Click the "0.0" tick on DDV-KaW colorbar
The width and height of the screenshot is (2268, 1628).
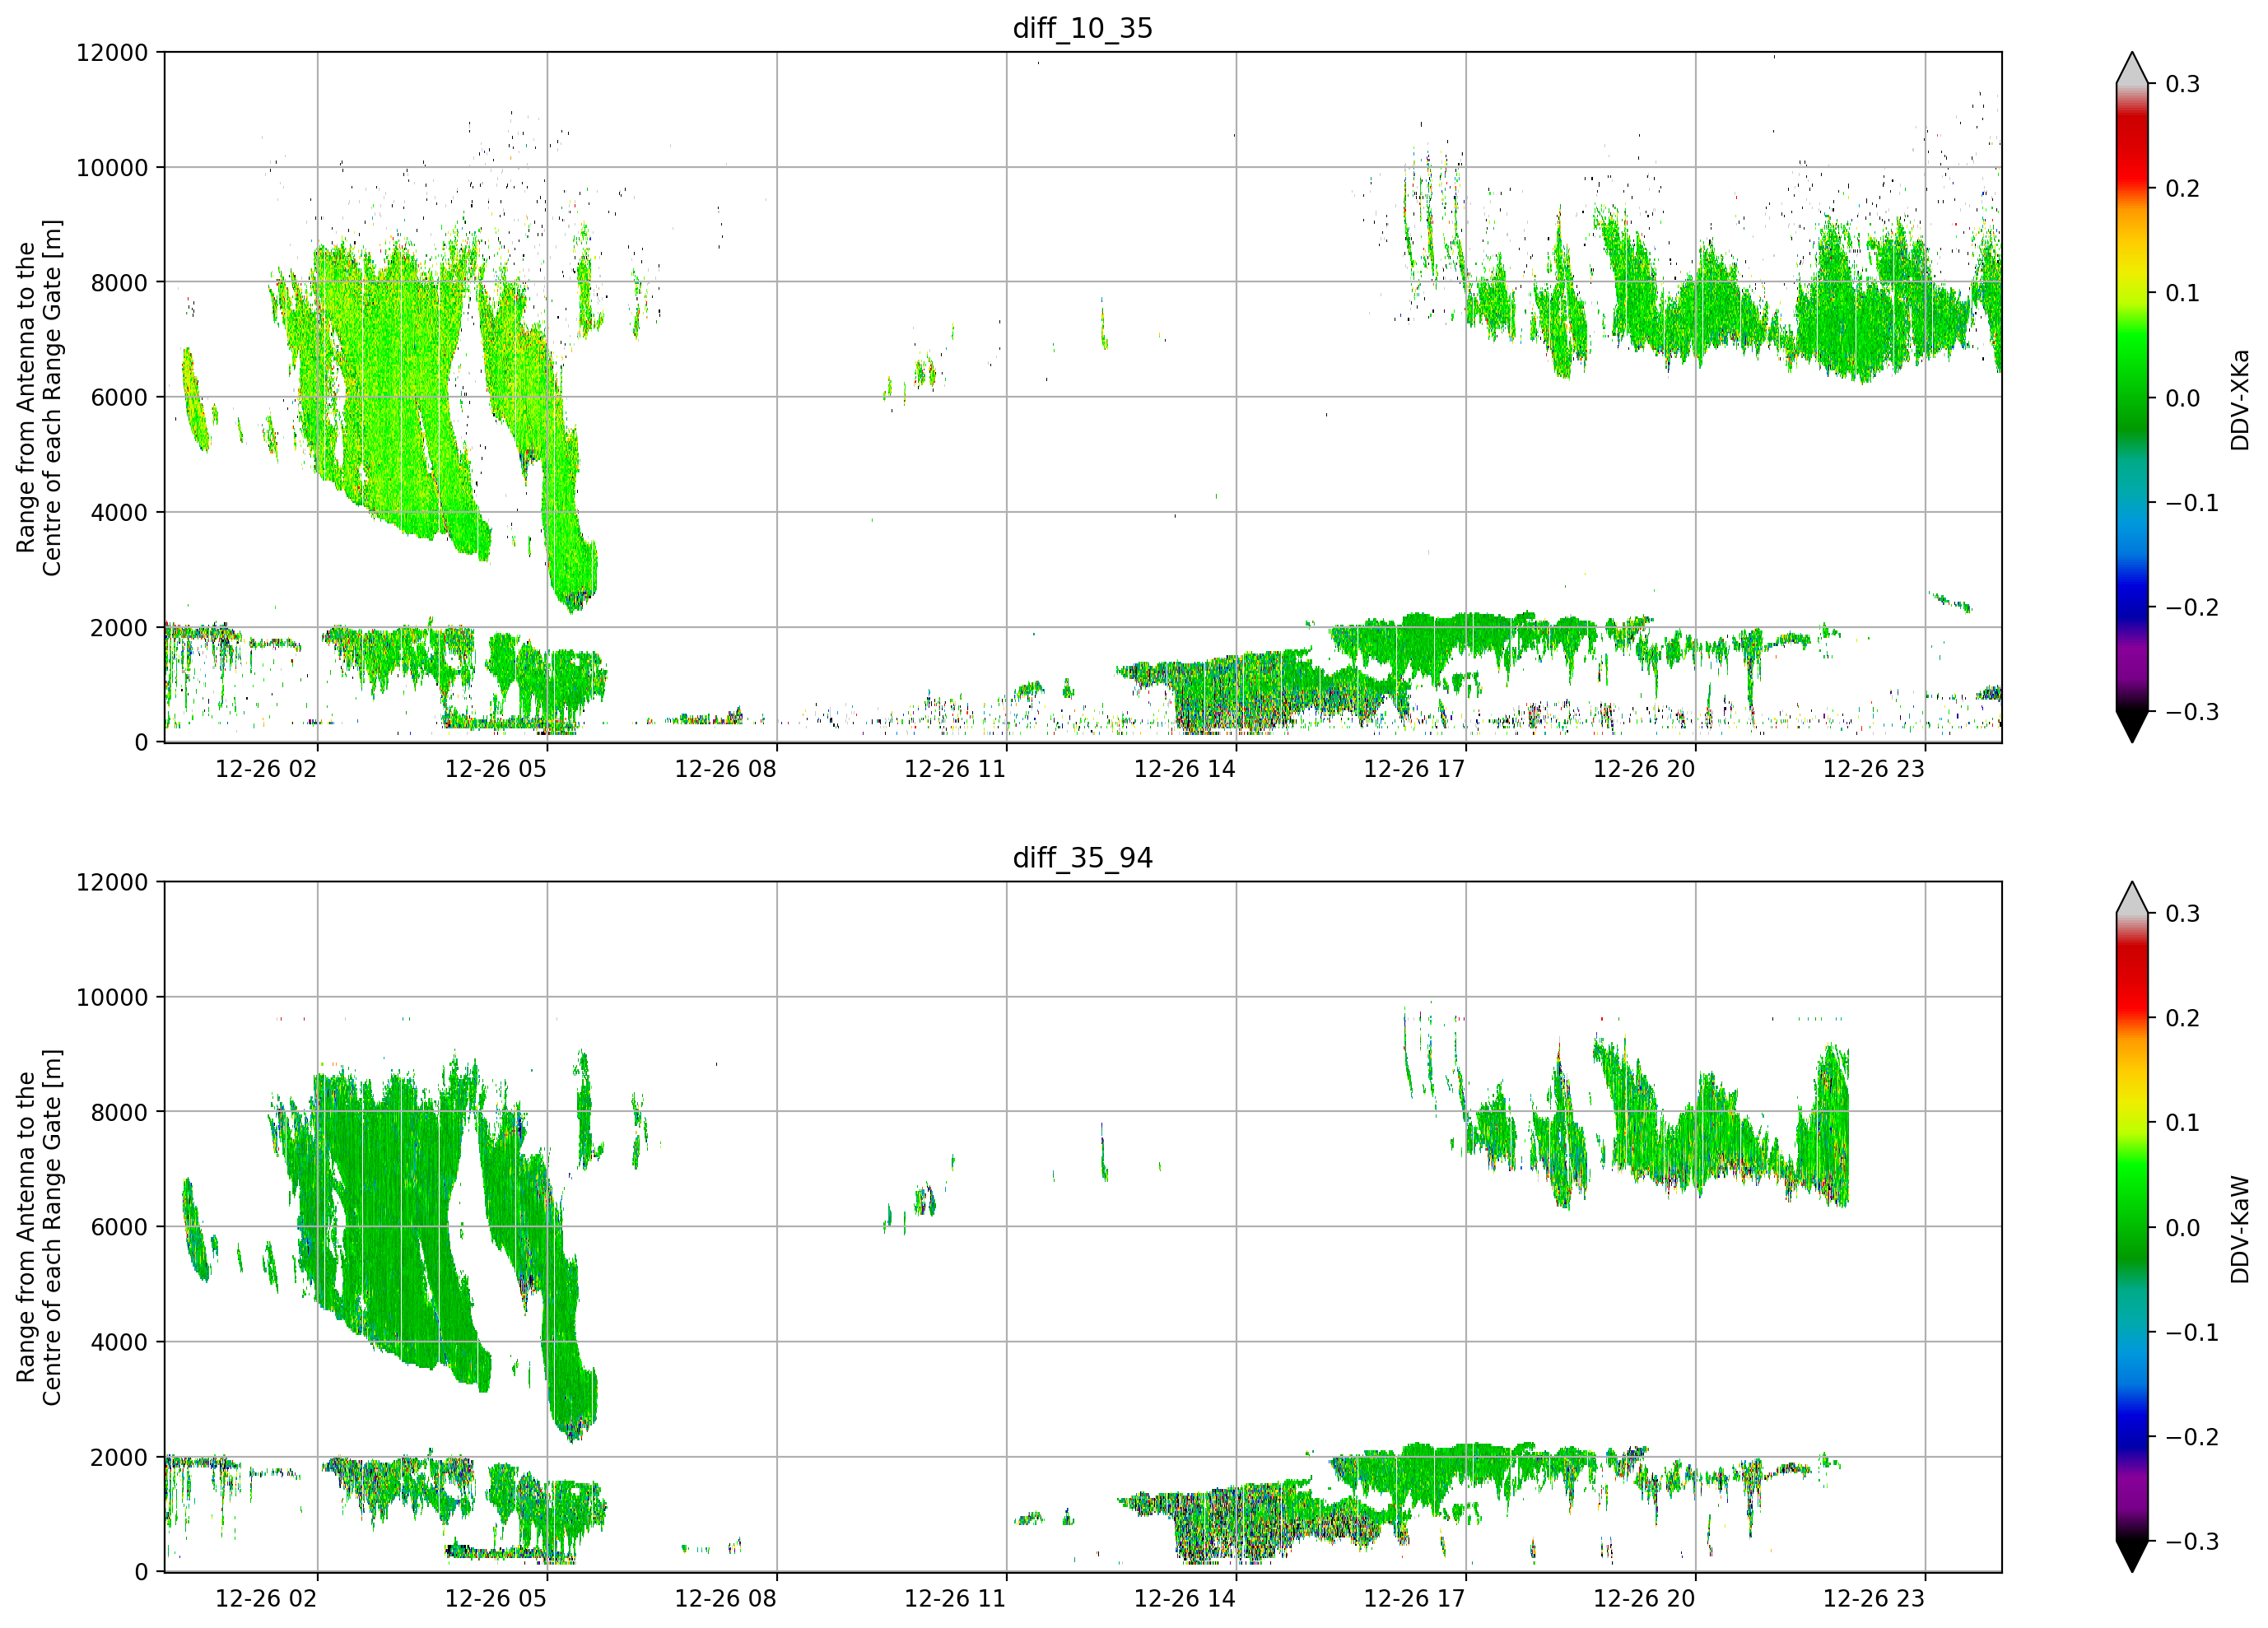tap(2183, 1228)
